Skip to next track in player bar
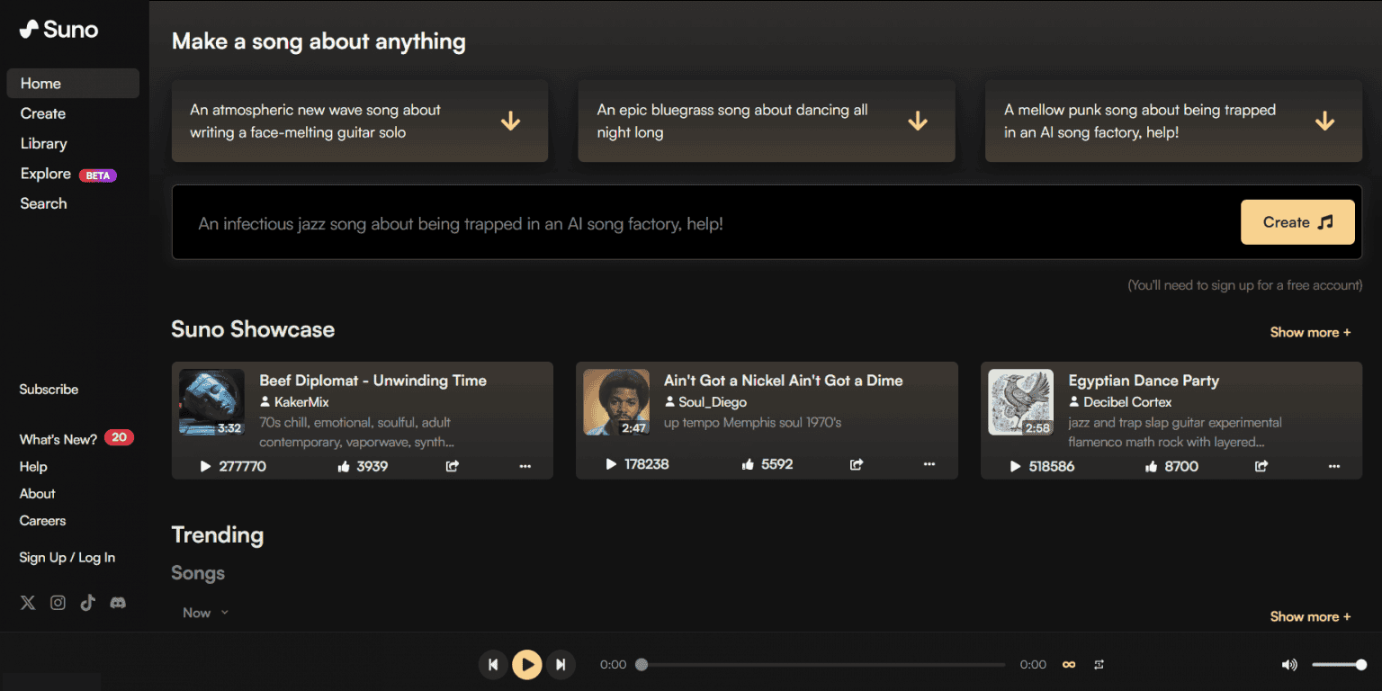The image size is (1382, 691). [561, 665]
